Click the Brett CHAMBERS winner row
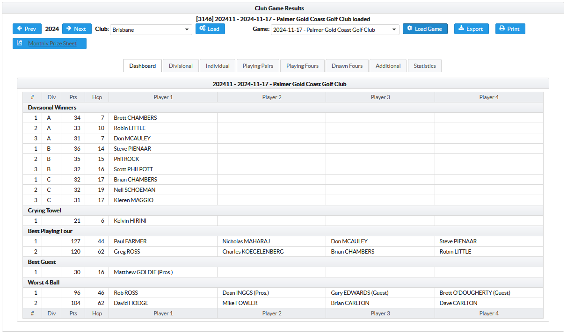 point(136,118)
